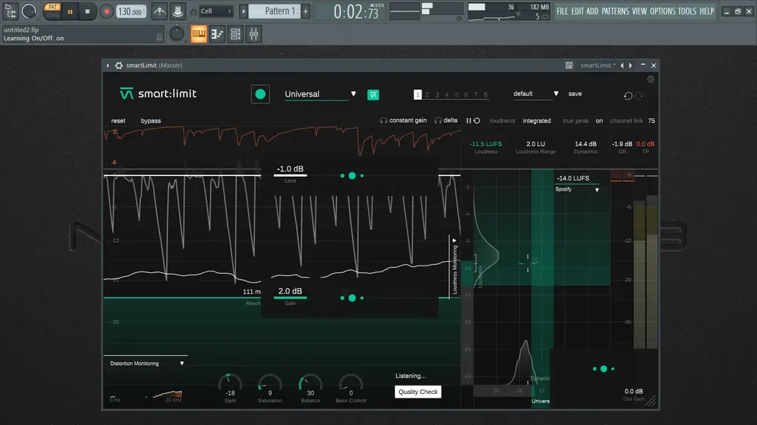Click the master pitch knob below tempo

tap(176, 34)
